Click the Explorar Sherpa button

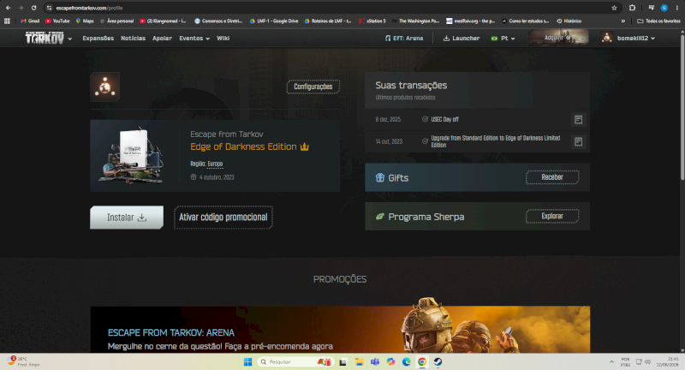tap(552, 216)
